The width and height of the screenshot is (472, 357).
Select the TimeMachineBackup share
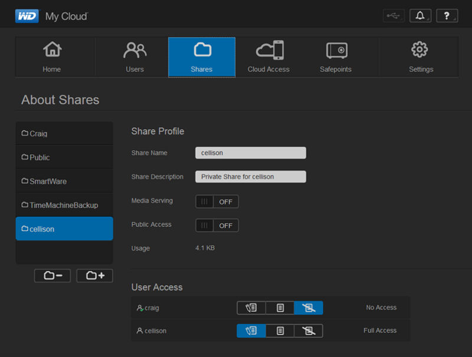tap(64, 205)
